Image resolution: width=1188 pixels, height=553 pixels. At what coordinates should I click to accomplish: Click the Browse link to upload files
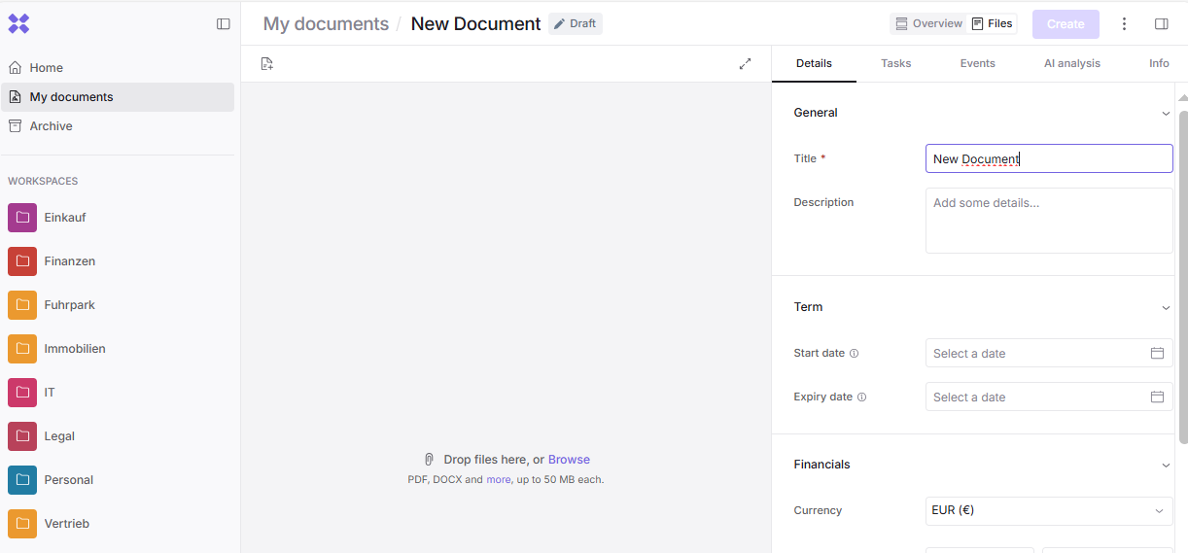[x=569, y=460]
